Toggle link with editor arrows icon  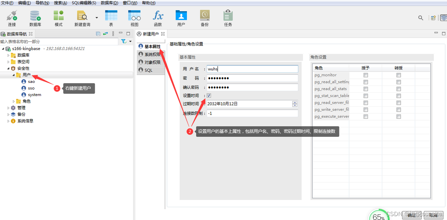click(x=105, y=34)
